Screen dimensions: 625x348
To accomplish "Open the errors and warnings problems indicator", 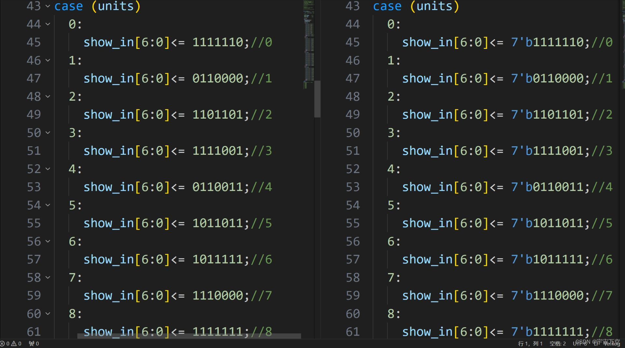I will 11,343.
